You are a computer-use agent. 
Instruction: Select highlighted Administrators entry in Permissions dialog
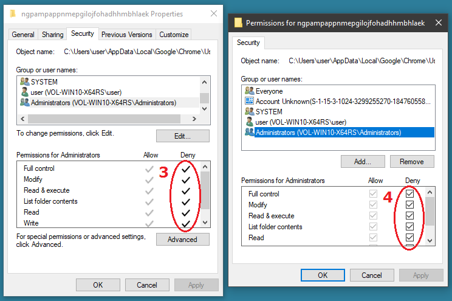[344, 132]
